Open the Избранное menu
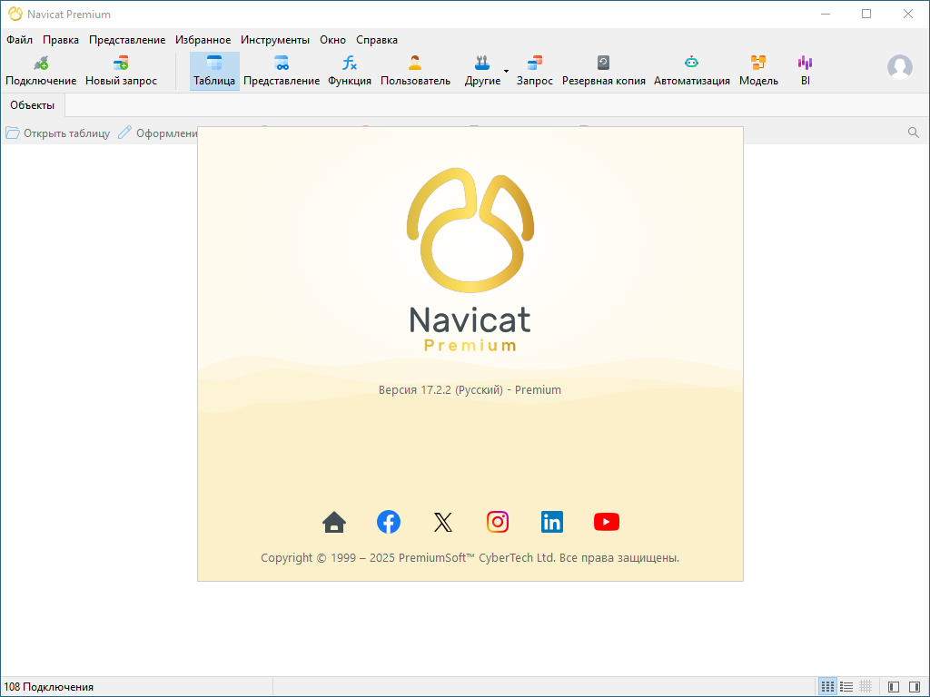 [203, 40]
